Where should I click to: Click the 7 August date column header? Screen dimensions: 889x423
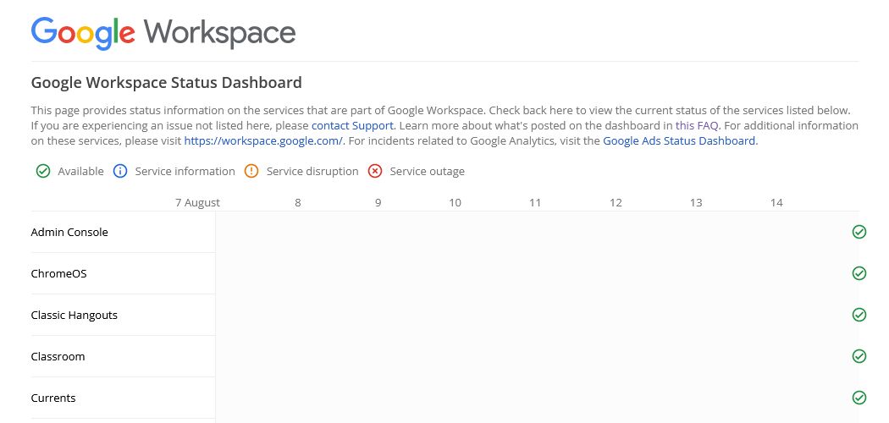point(197,203)
